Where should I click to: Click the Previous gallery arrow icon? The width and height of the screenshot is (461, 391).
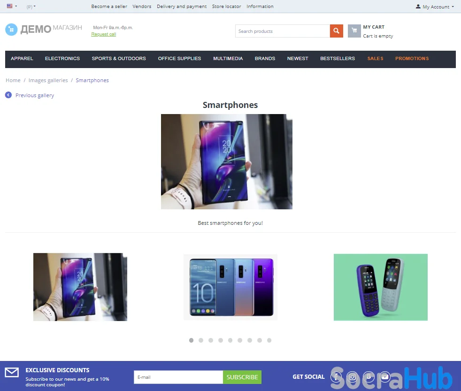[8, 95]
